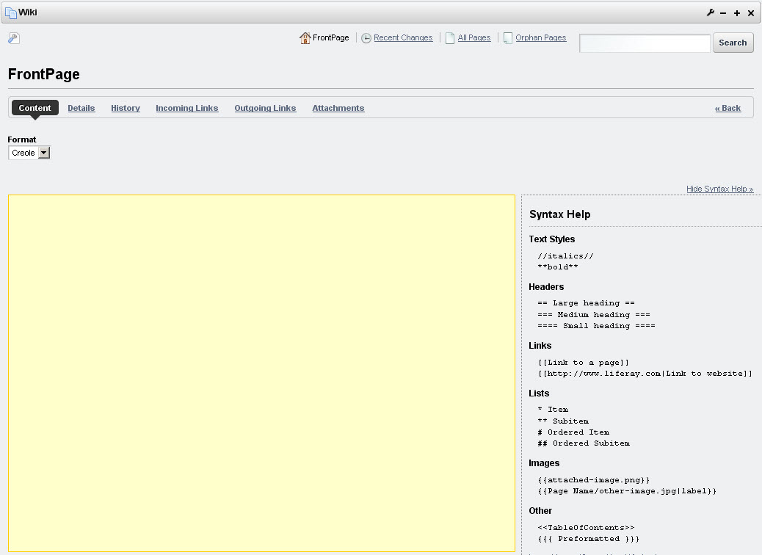The height and width of the screenshot is (555, 762).
Task: Click the liferay.com website link example
Action: point(645,373)
